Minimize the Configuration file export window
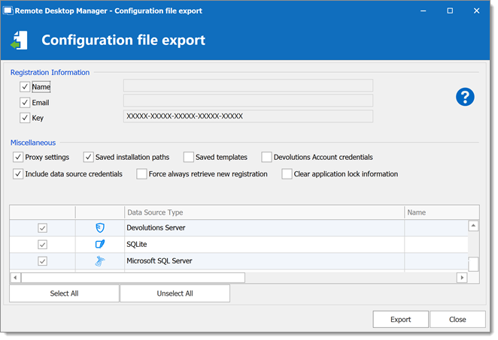This screenshot has width=498, height=340. (x=424, y=11)
